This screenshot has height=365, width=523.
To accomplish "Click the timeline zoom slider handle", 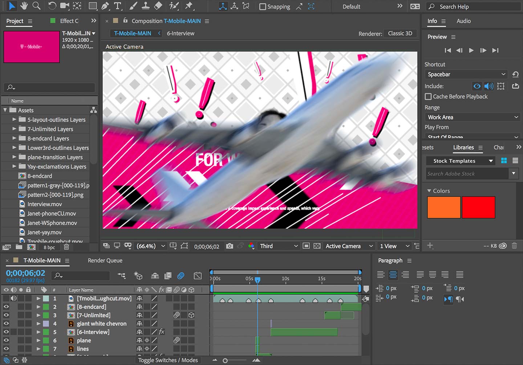I will coord(225,361).
